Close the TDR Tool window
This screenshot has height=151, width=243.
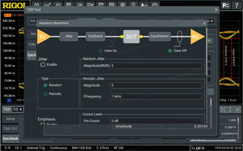216,10
